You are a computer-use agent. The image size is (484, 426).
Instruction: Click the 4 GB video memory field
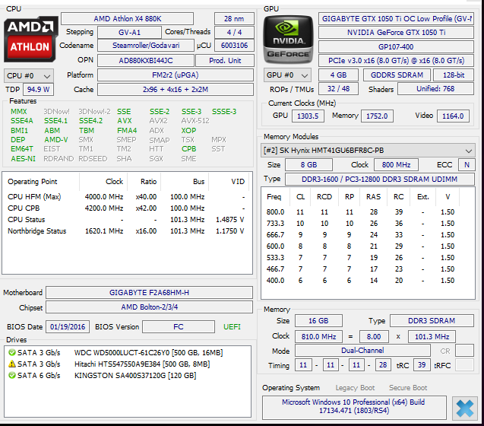click(x=338, y=75)
